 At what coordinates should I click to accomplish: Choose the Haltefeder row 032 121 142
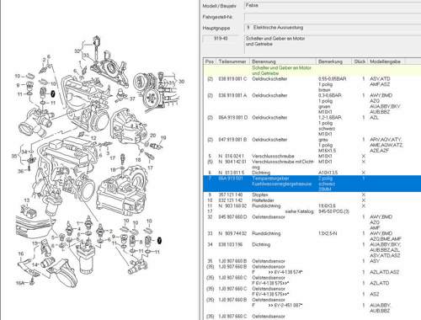(x=312, y=200)
